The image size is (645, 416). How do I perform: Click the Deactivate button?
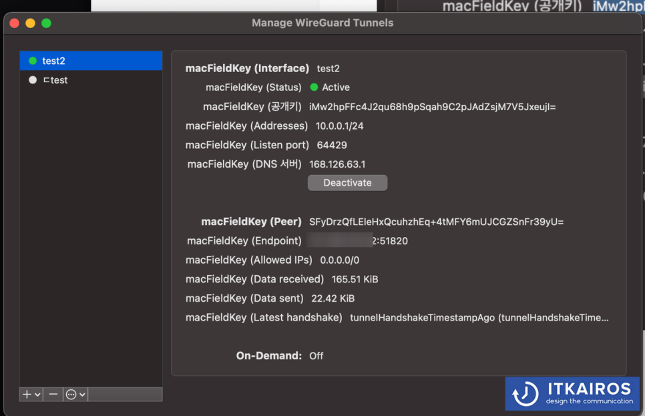[348, 183]
